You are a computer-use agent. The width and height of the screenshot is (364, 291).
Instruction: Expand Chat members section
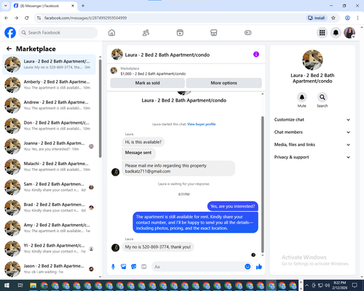click(312, 132)
